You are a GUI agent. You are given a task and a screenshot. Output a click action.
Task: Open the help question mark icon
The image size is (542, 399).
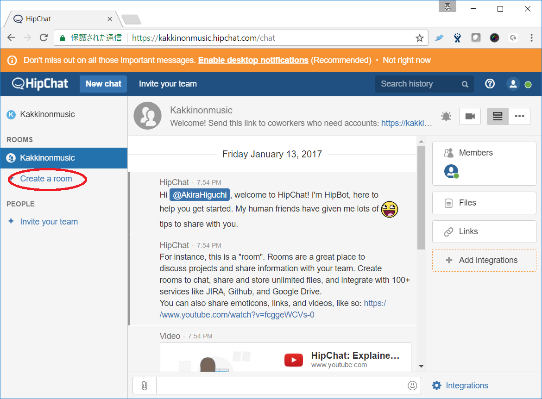coord(490,84)
